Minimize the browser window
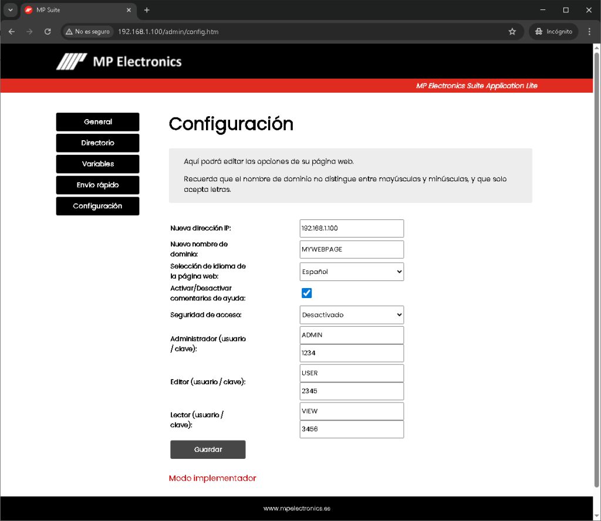This screenshot has height=521, width=601. click(543, 10)
